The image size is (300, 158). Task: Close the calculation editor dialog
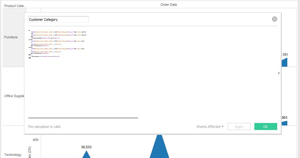(274, 19)
